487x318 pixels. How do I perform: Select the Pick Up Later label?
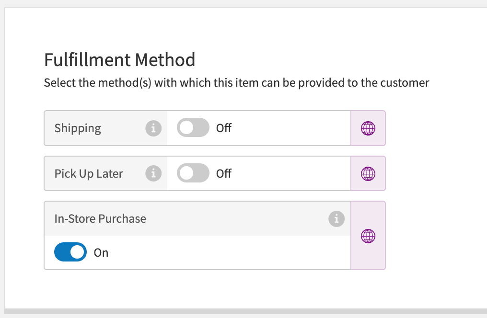pos(89,173)
